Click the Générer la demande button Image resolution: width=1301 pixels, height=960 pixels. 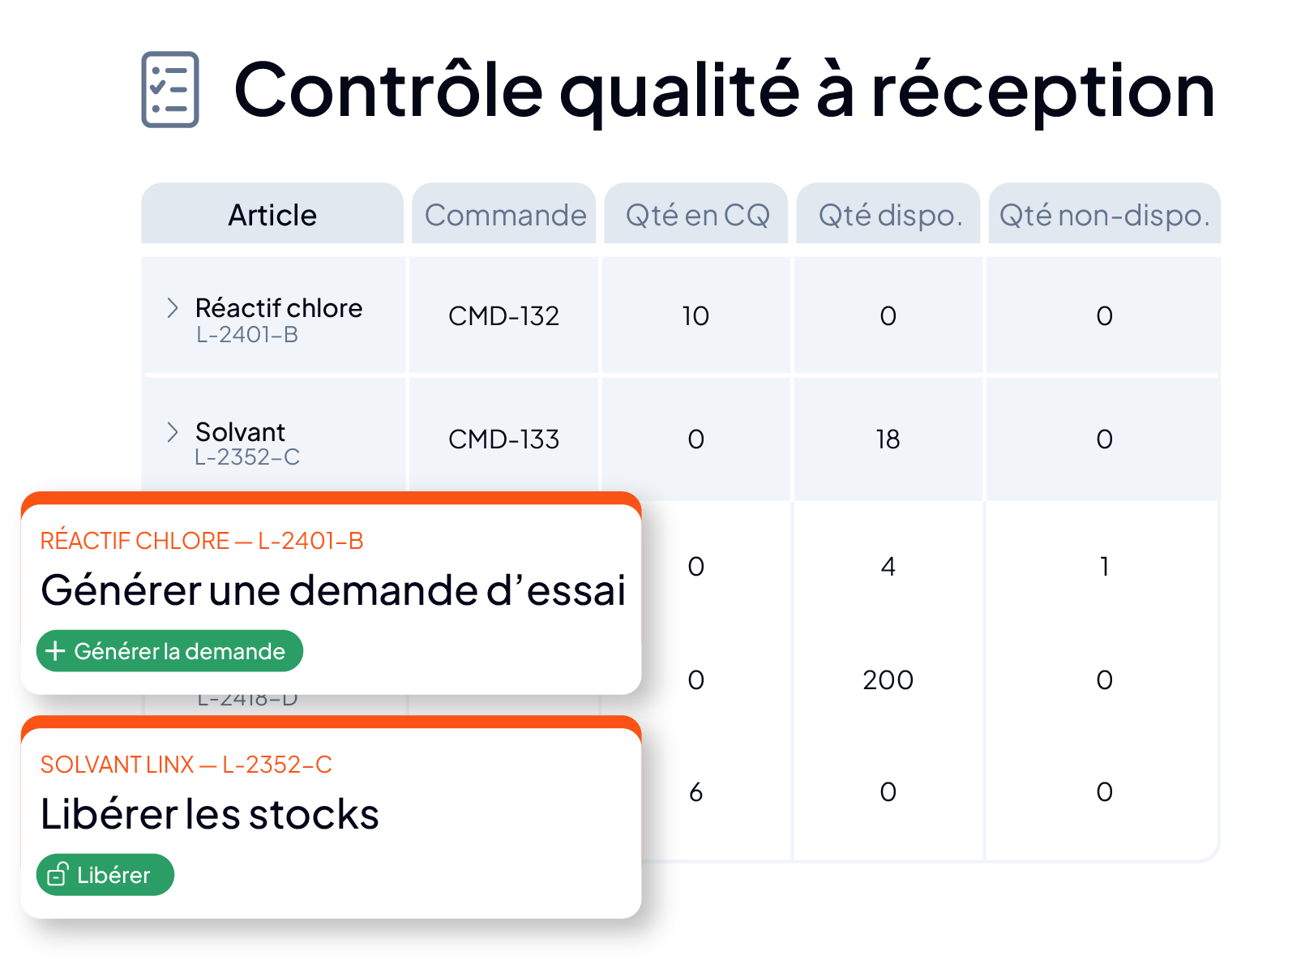point(169,651)
